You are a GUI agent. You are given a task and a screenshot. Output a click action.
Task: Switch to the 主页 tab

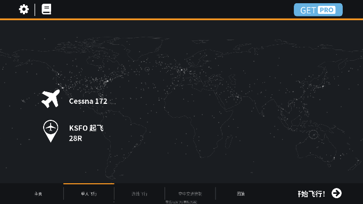pos(38,194)
